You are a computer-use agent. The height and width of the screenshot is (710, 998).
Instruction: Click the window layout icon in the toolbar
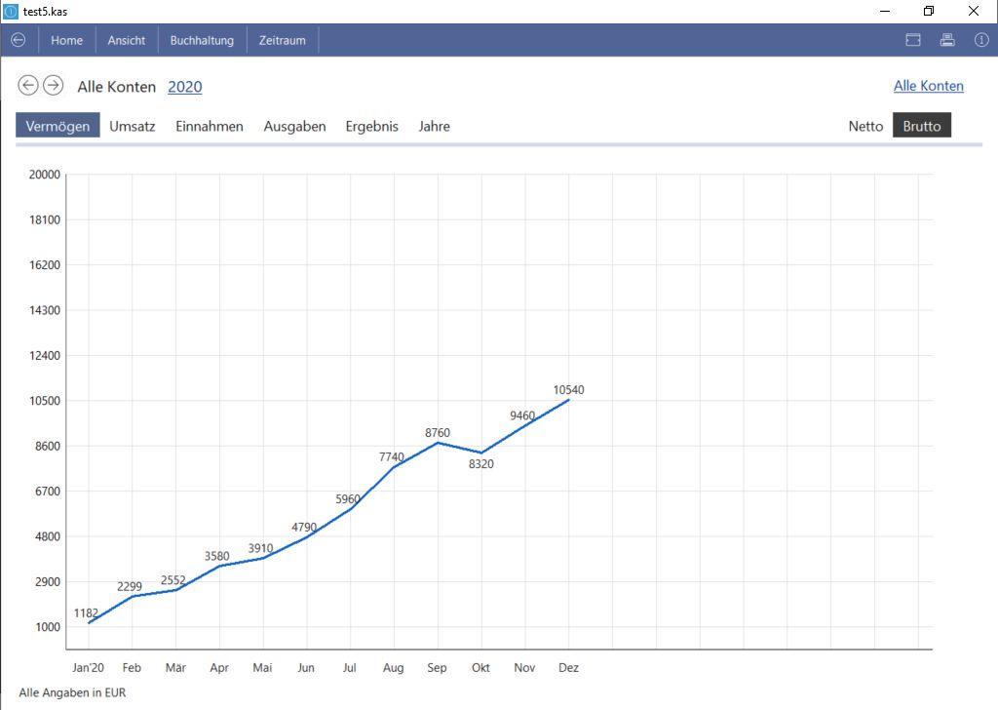pyautogui.click(x=913, y=40)
